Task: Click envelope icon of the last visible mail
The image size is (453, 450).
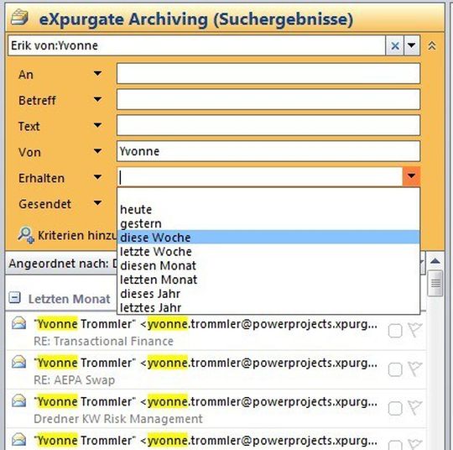Action: point(18,440)
